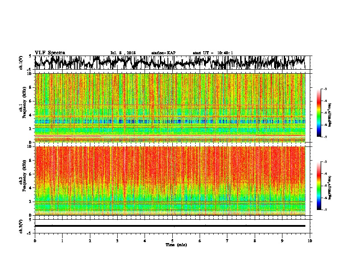Click the ch.1 frequency axis "4" tick
Image resolution: width=349 pixels, height=270 pixels.
(x=31, y=115)
